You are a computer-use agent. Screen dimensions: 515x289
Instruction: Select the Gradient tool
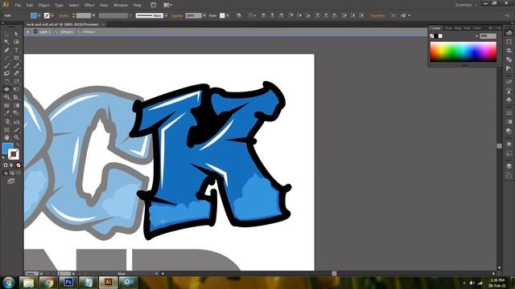(16, 105)
